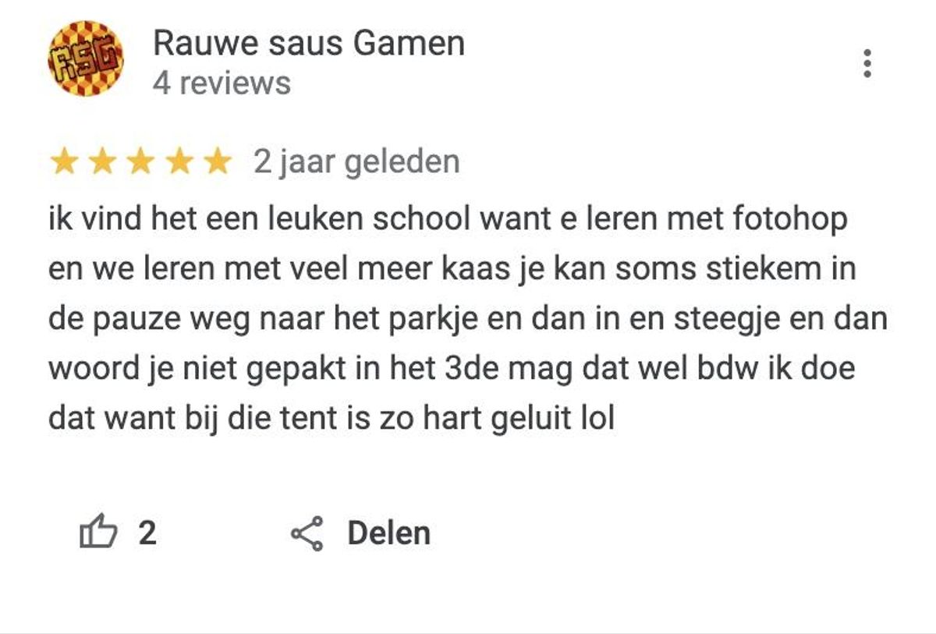936x634 pixels.
Task: Click the like count number 2
Action: [x=147, y=533]
